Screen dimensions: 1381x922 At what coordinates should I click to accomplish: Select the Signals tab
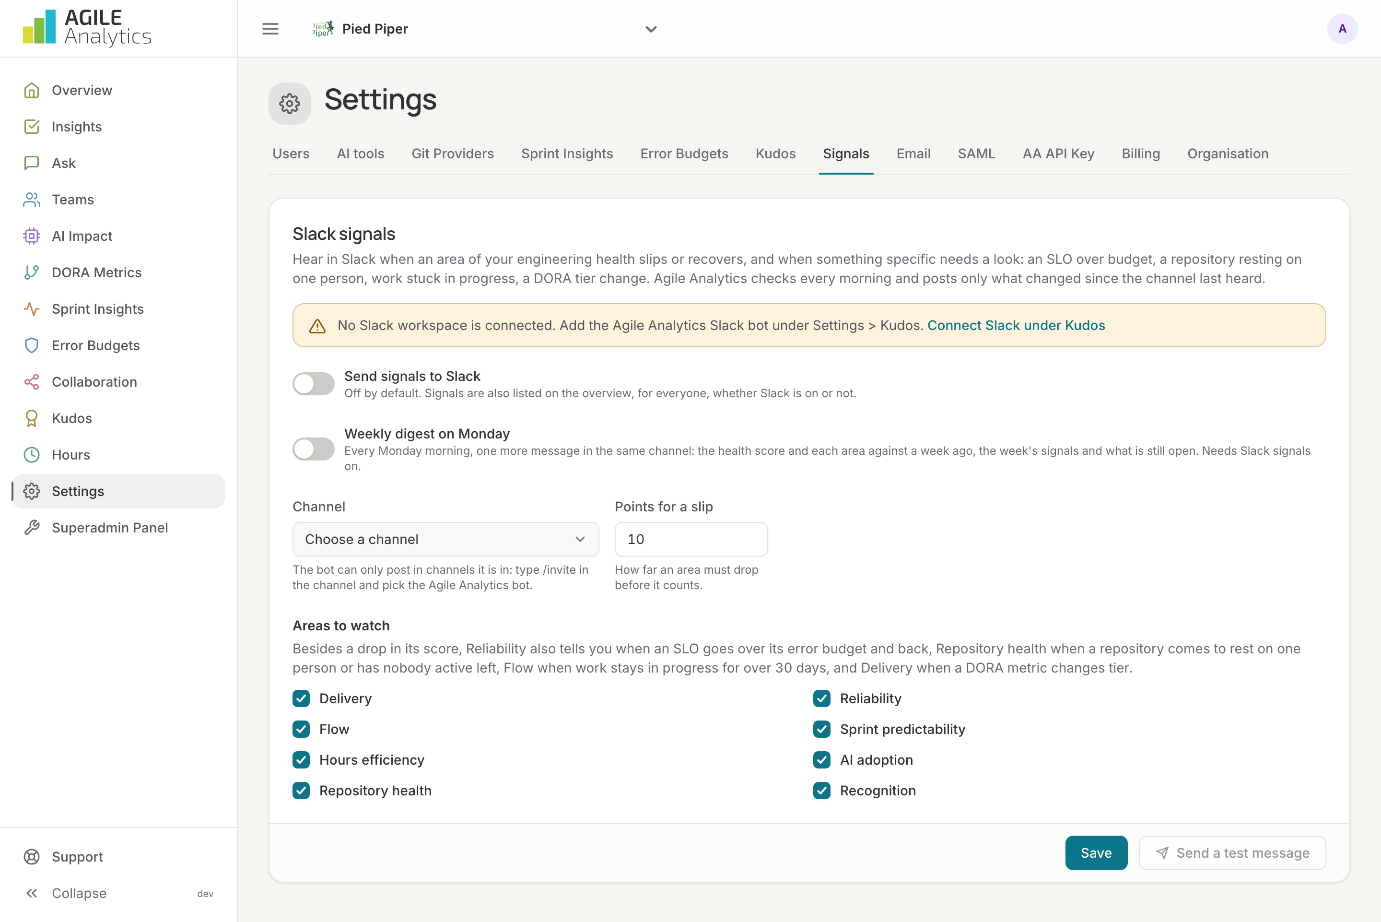846,154
